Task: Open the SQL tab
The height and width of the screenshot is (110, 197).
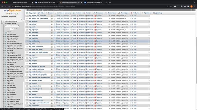Action: pyautogui.click(x=41, y=13)
